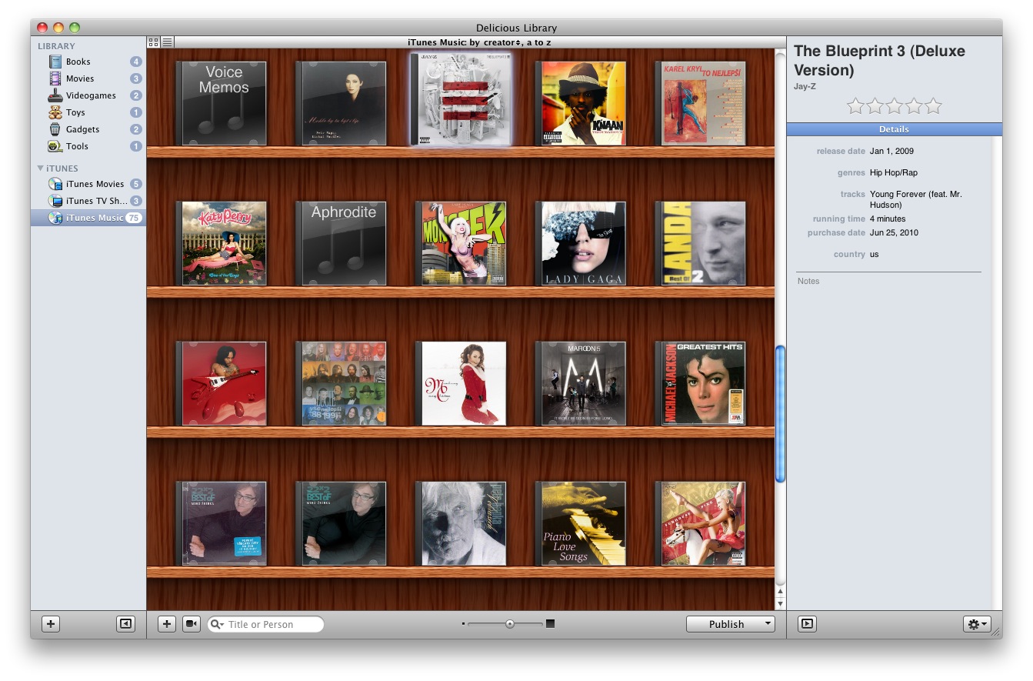
Task: Select the Aphrodite album placeholder
Action: (342, 243)
